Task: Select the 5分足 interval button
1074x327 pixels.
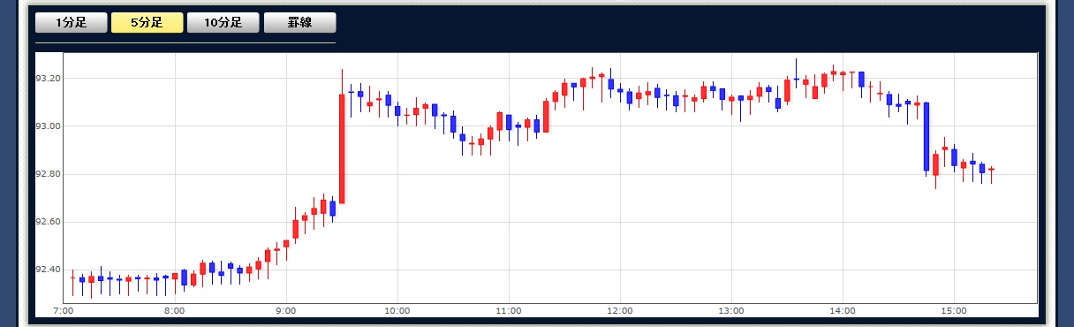Action: pyautogui.click(x=147, y=23)
